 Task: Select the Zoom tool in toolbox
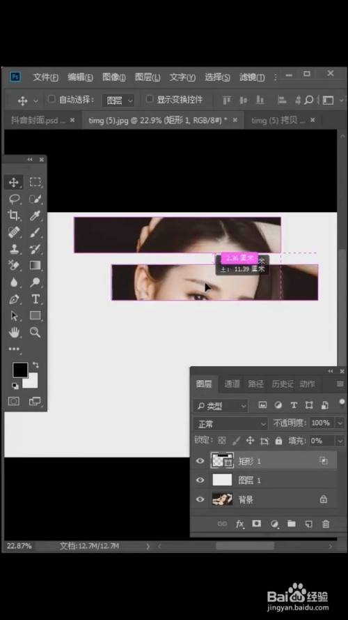pyautogui.click(x=35, y=332)
